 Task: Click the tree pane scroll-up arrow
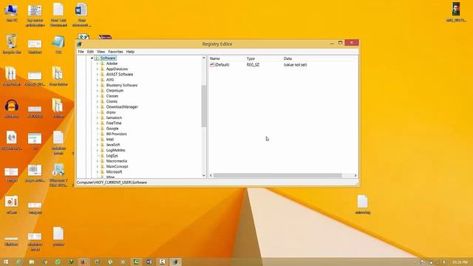pyautogui.click(x=204, y=58)
